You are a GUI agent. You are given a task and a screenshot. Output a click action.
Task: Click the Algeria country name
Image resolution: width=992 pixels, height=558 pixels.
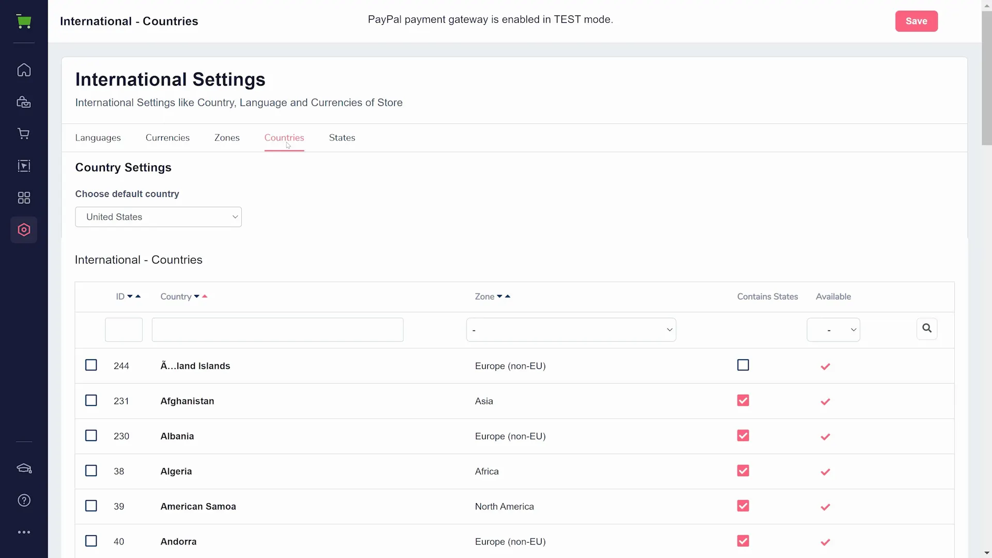point(176,471)
